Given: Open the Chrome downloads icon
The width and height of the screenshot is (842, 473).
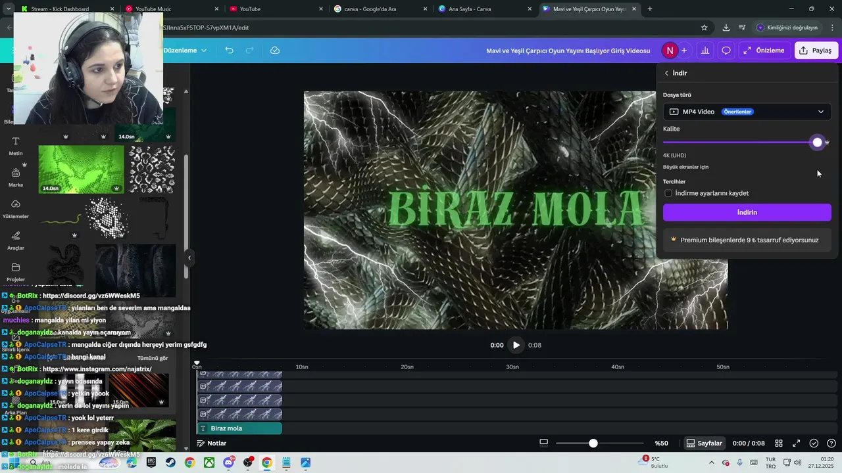Looking at the screenshot, I should (x=726, y=28).
